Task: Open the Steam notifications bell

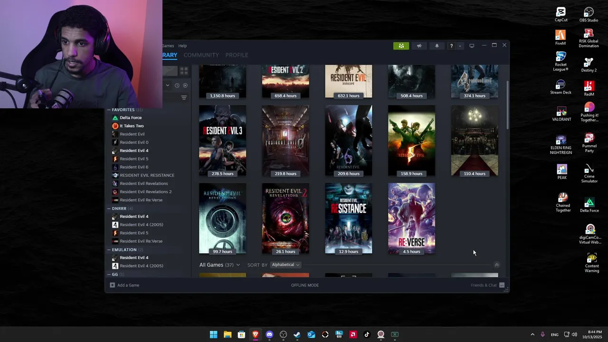Action: [437, 46]
